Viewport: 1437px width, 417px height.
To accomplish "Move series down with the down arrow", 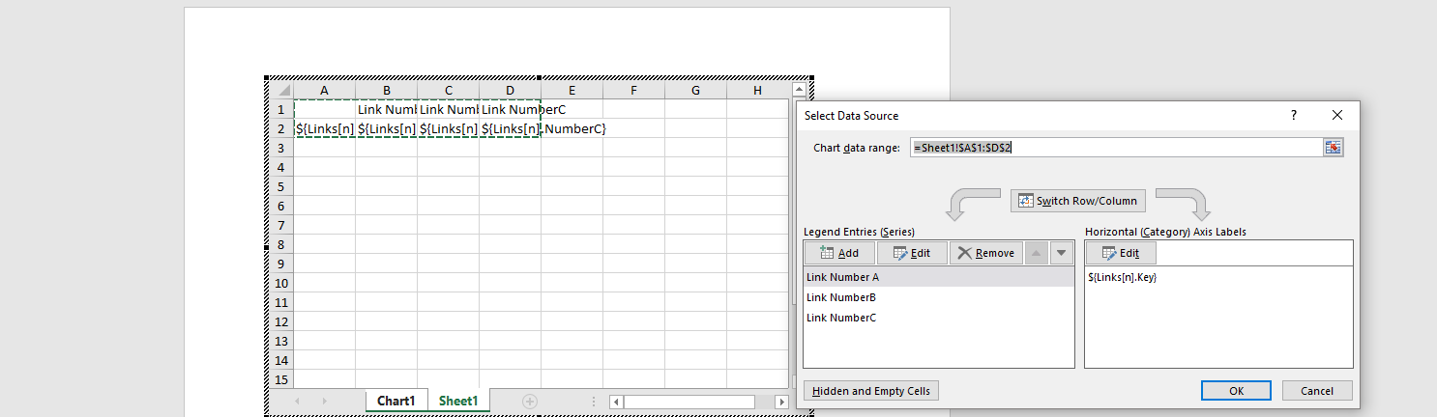I will [1062, 253].
